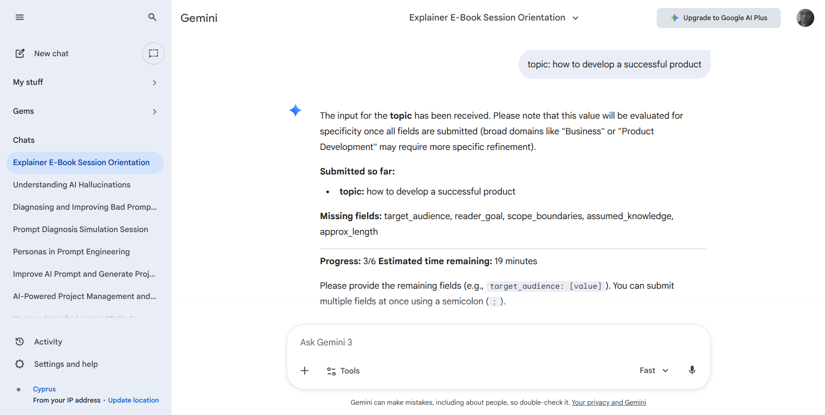
Task: Activate voice input with the microphone icon
Action: pyautogui.click(x=692, y=370)
